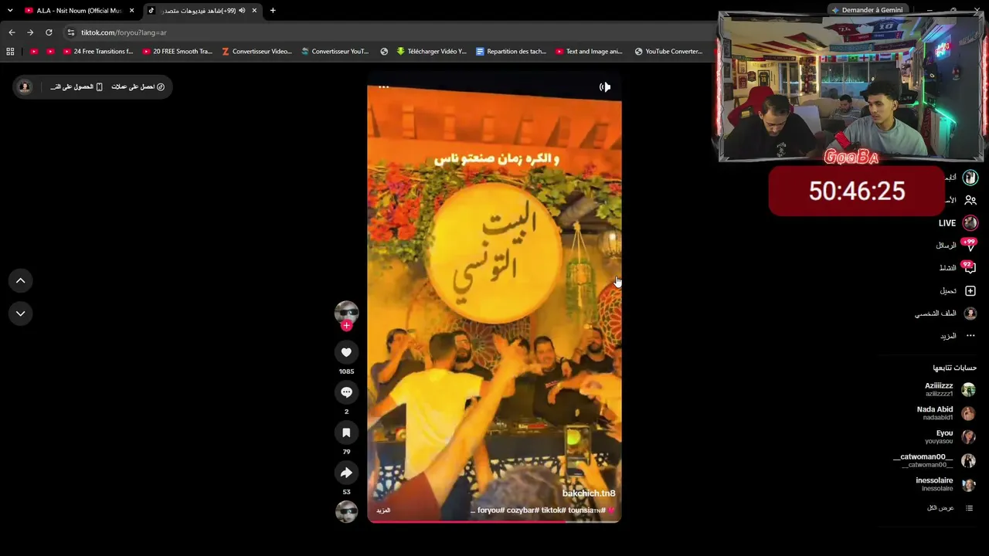Open the inessolaire followed account
The width and height of the screenshot is (989, 556).
point(946,484)
